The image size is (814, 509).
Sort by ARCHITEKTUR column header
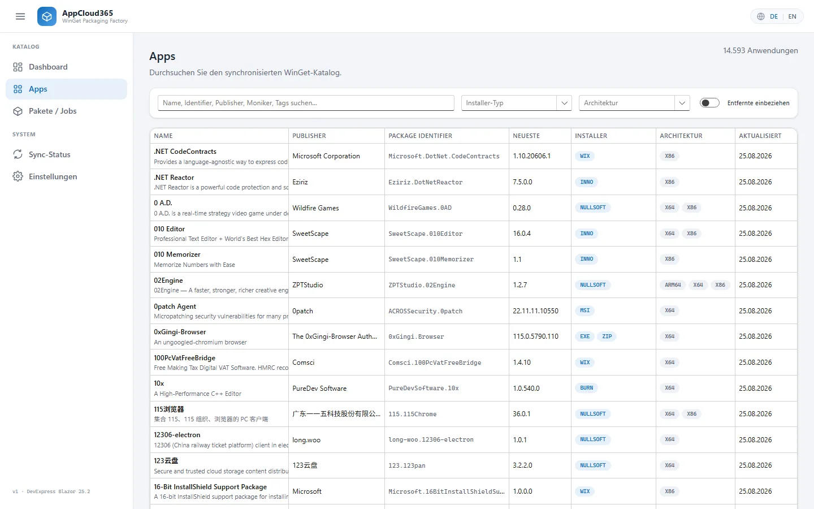[695, 136]
